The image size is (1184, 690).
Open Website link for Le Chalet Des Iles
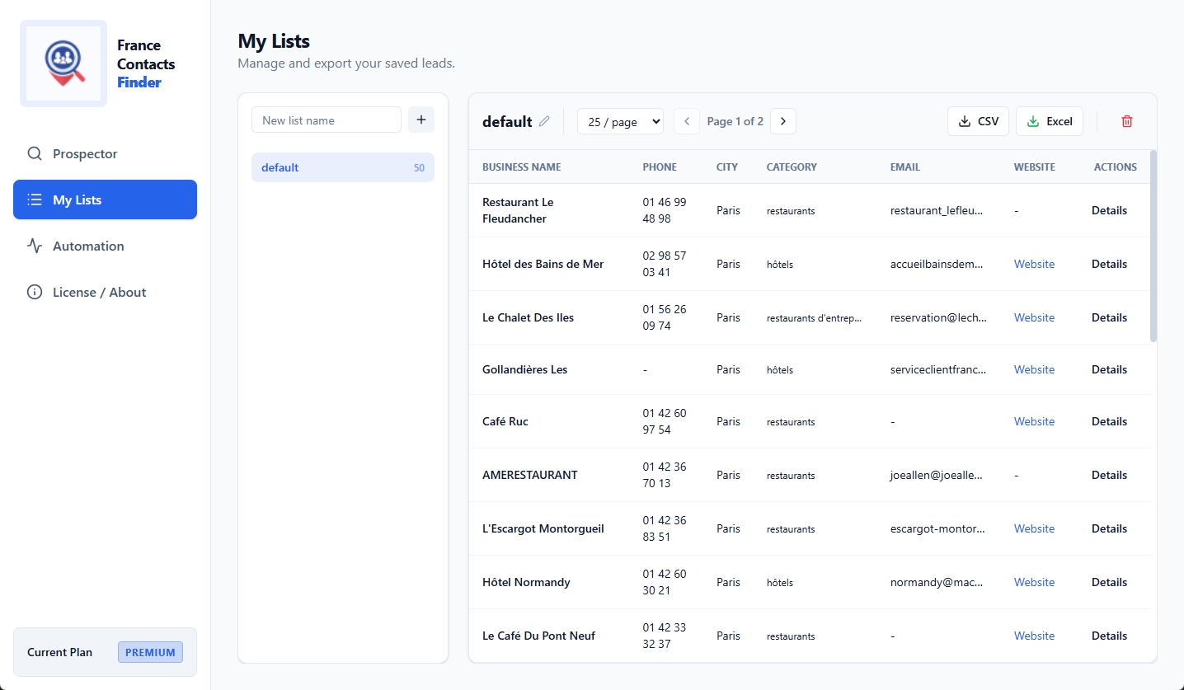(x=1034, y=317)
